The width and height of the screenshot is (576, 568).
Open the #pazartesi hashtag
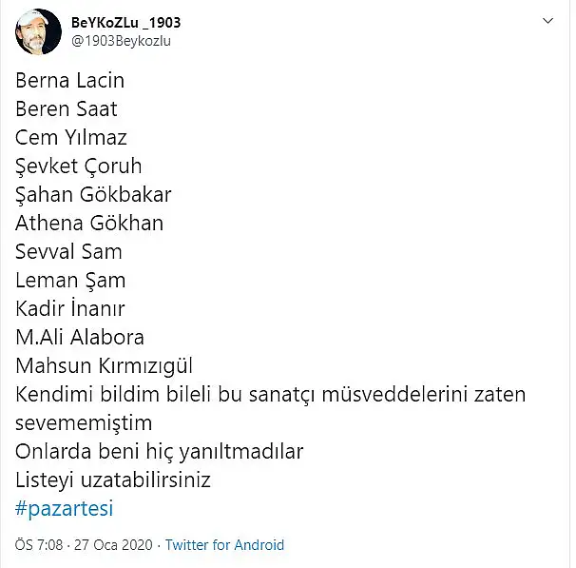tap(65, 508)
